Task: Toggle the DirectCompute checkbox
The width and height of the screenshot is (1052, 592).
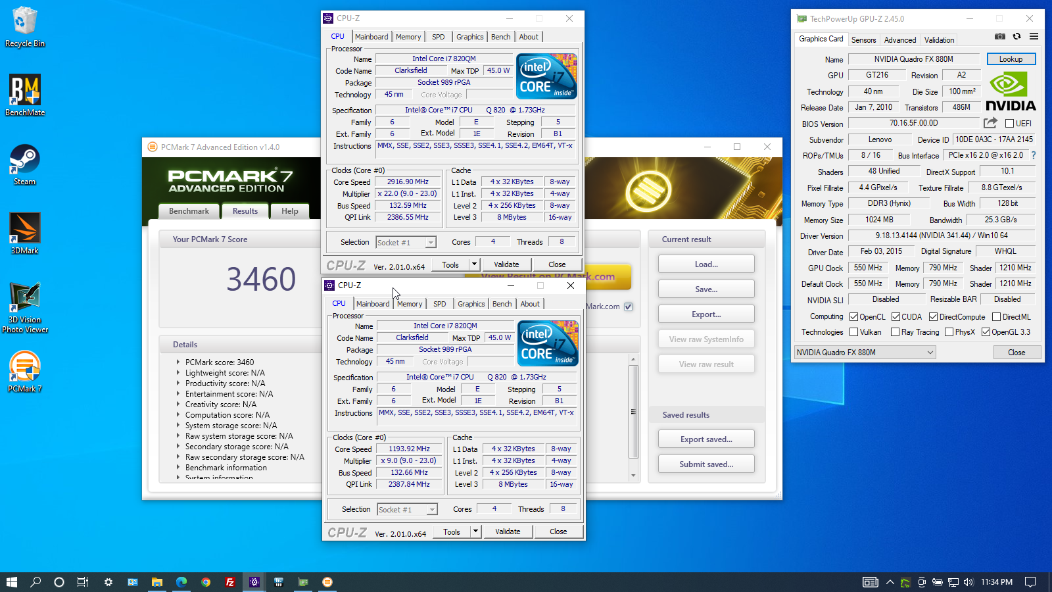Action: tap(933, 317)
